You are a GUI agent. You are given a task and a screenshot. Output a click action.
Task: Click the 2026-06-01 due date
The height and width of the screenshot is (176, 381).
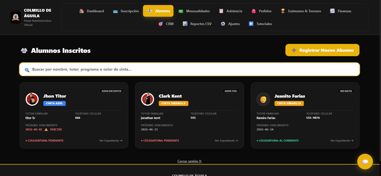34,130
